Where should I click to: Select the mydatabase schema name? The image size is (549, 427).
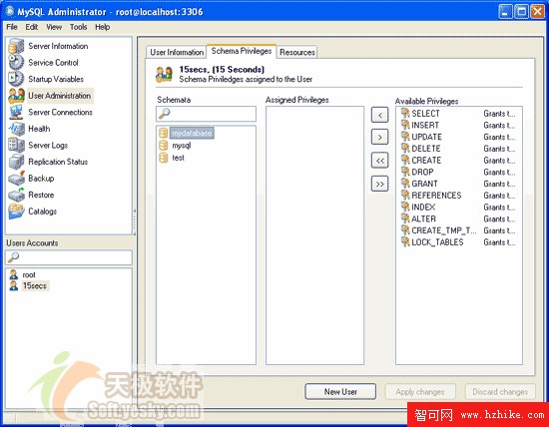pyautogui.click(x=192, y=133)
